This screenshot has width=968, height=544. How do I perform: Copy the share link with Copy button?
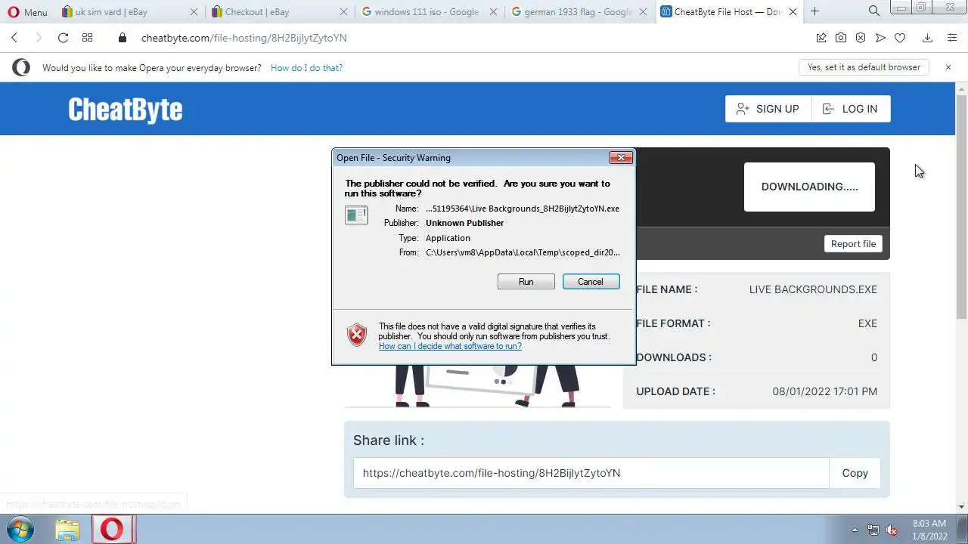point(855,473)
